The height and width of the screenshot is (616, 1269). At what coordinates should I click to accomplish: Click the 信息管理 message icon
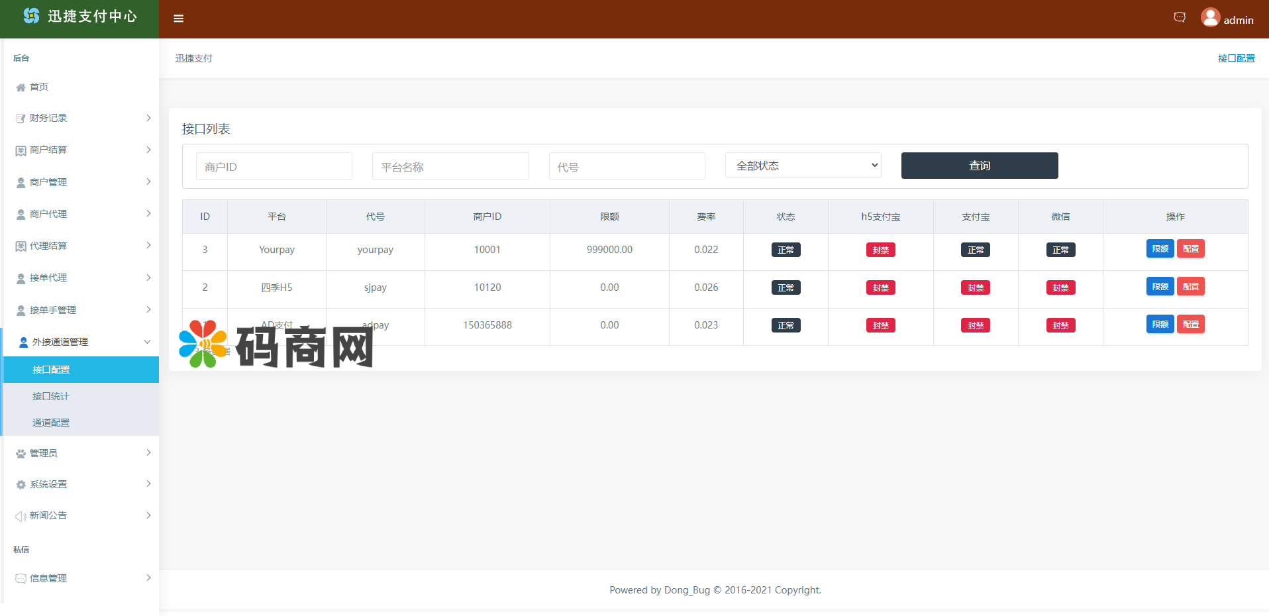tap(21, 579)
